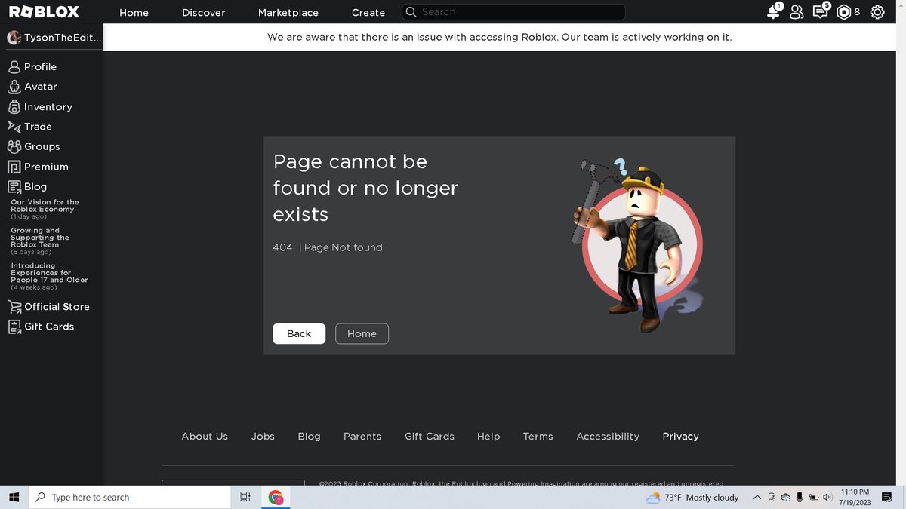906x509 pixels.
Task: Click the Back button on the 404 page
Action: click(299, 333)
